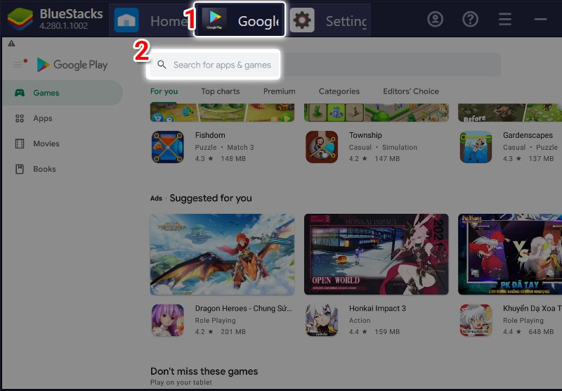This screenshot has width=562, height=391.
Task: Open the Gardenscapes title link
Action: coord(528,135)
